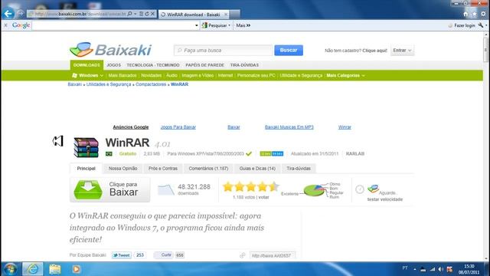Open the Pesquisar dropdown arrow
This screenshot has height=276, width=490.
[x=230, y=25]
